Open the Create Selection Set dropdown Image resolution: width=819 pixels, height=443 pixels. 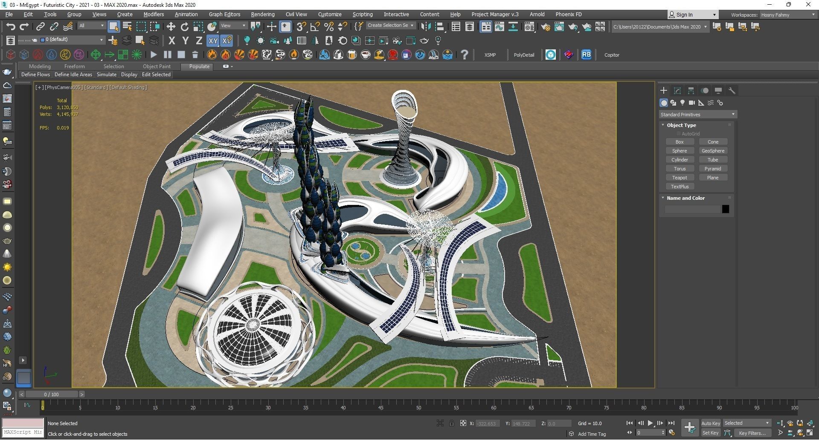pos(390,26)
